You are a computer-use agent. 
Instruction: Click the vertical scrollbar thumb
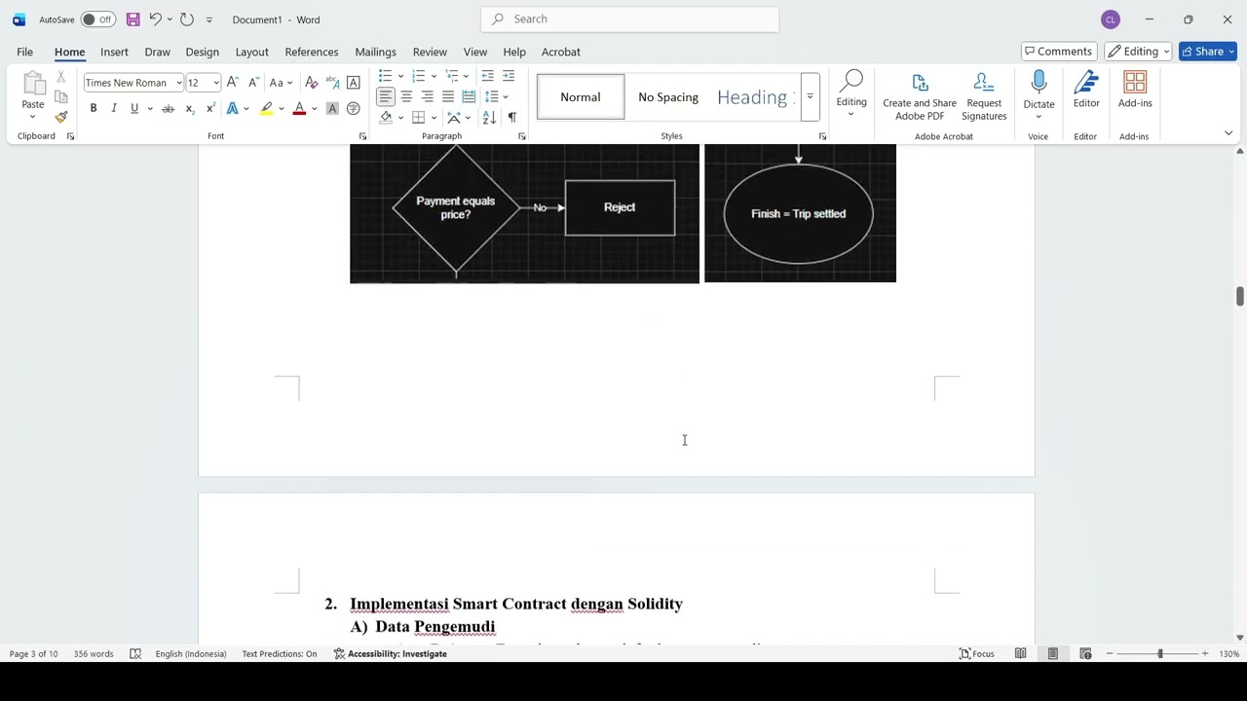(x=1239, y=296)
